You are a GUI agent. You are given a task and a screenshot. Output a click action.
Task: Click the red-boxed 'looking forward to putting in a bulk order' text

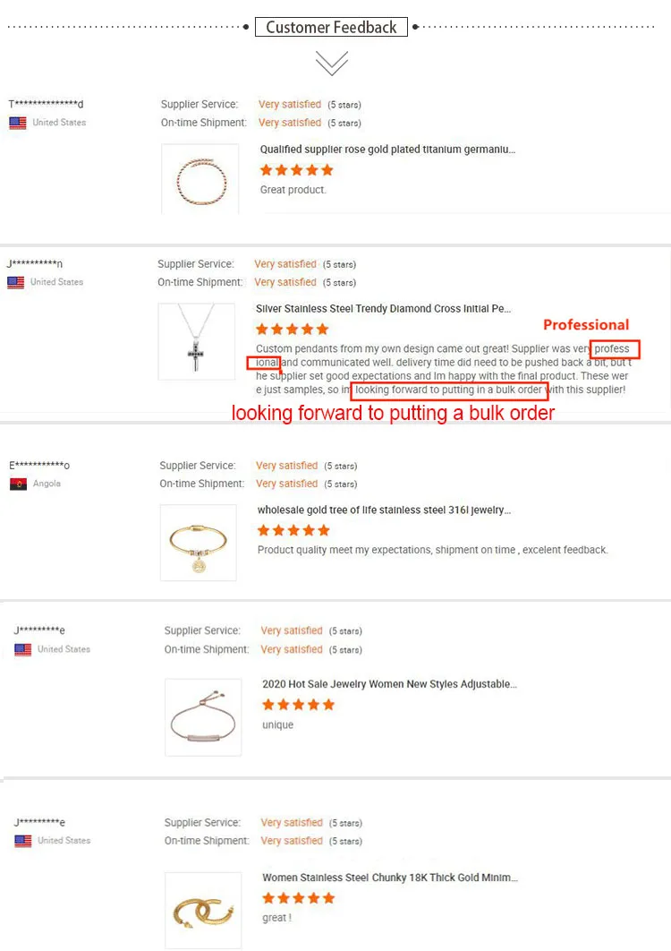pyautogui.click(x=449, y=390)
